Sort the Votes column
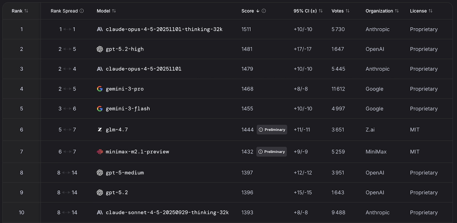 [x=348, y=11]
